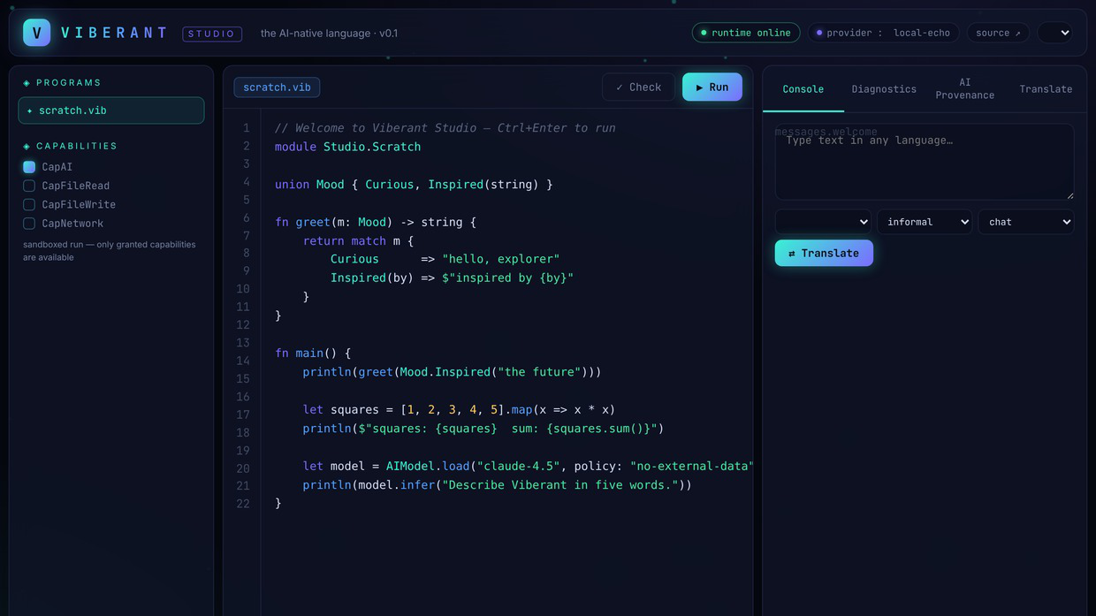This screenshot has height=616, width=1096.
Task: Focus the translation text input area
Action: click(x=925, y=162)
